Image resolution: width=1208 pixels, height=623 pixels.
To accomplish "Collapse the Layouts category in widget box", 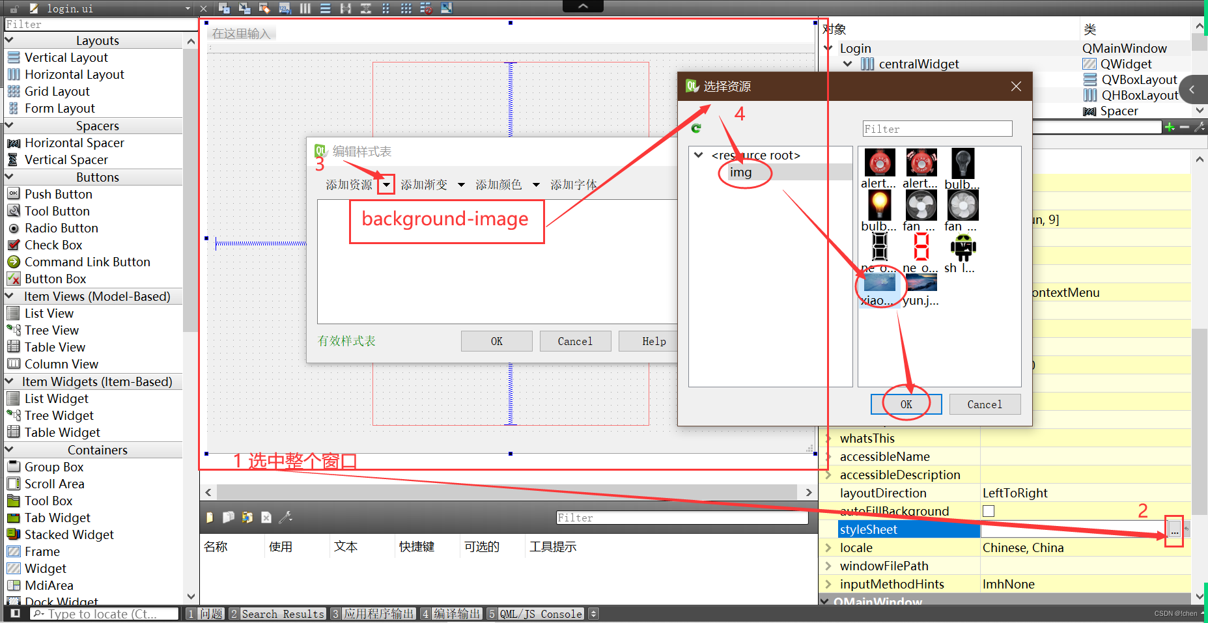I will tap(9, 40).
